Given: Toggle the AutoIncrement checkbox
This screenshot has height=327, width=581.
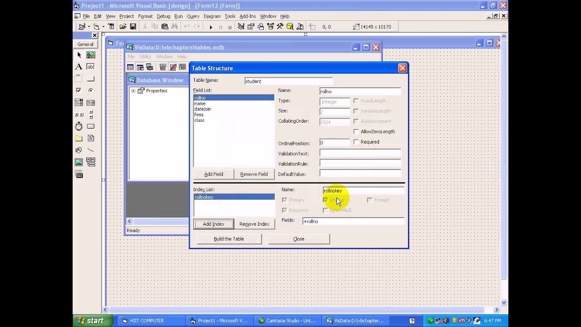Looking at the screenshot, I should click(x=356, y=122).
